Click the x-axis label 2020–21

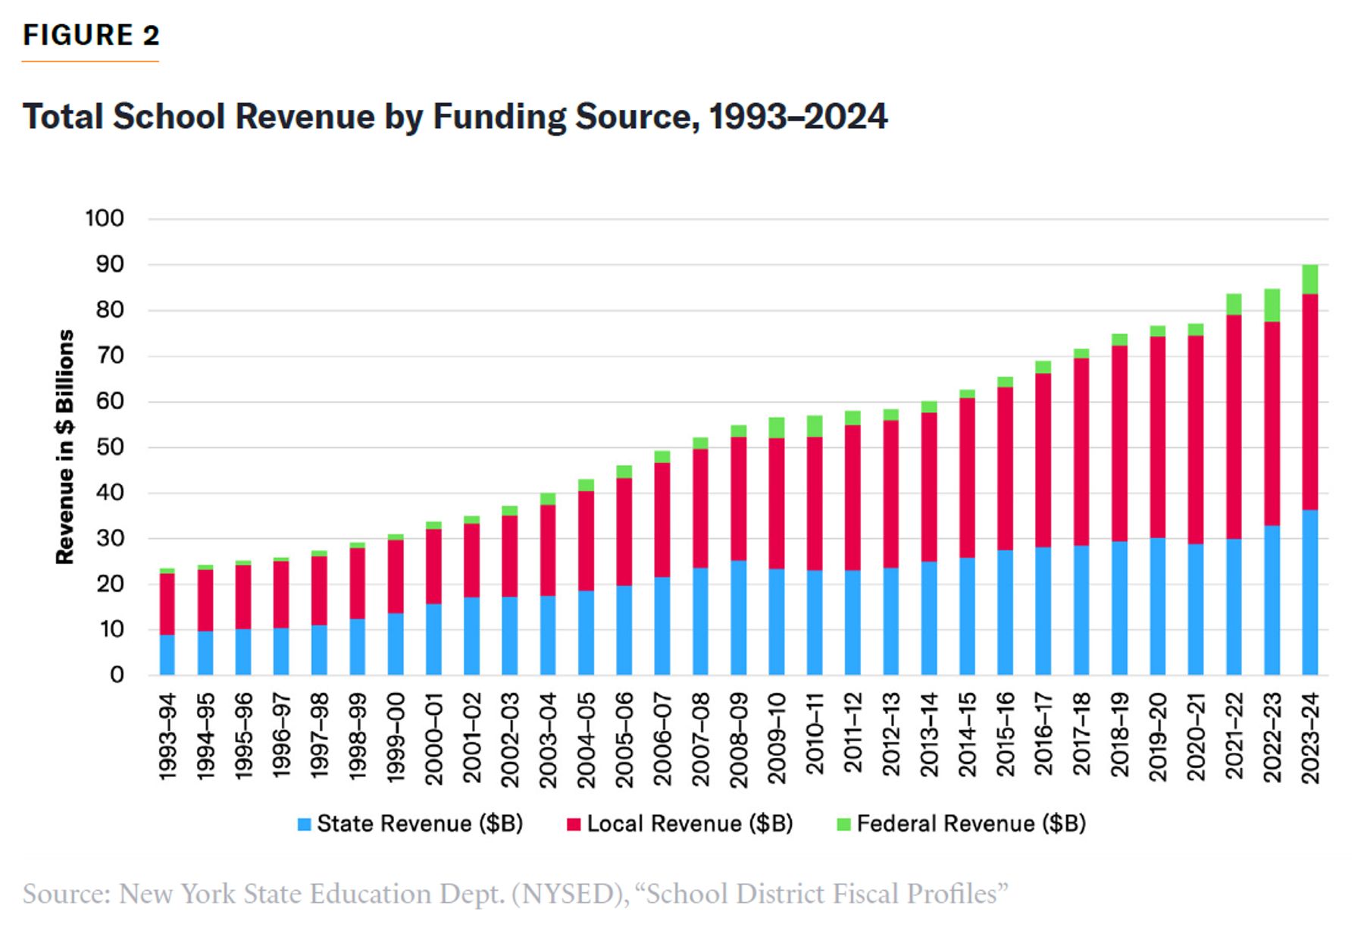click(x=1195, y=736)
